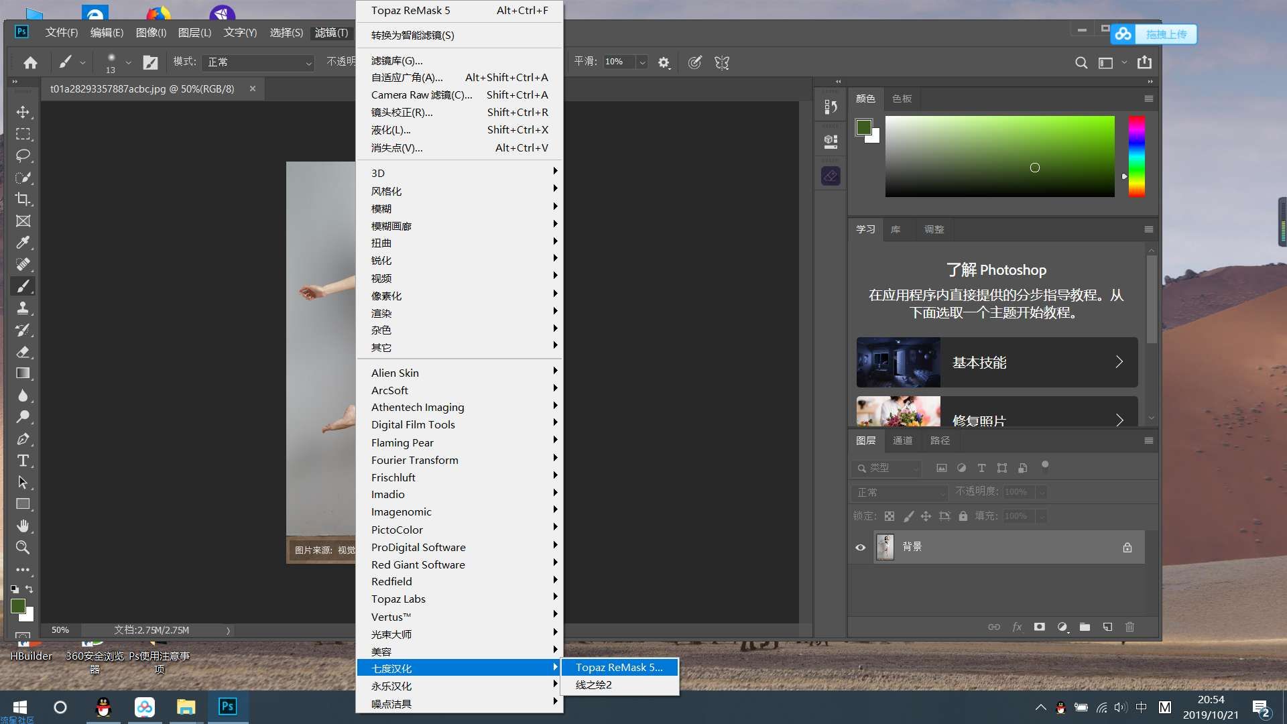Select the Horizontal Type tool

(x=23, y=461)
